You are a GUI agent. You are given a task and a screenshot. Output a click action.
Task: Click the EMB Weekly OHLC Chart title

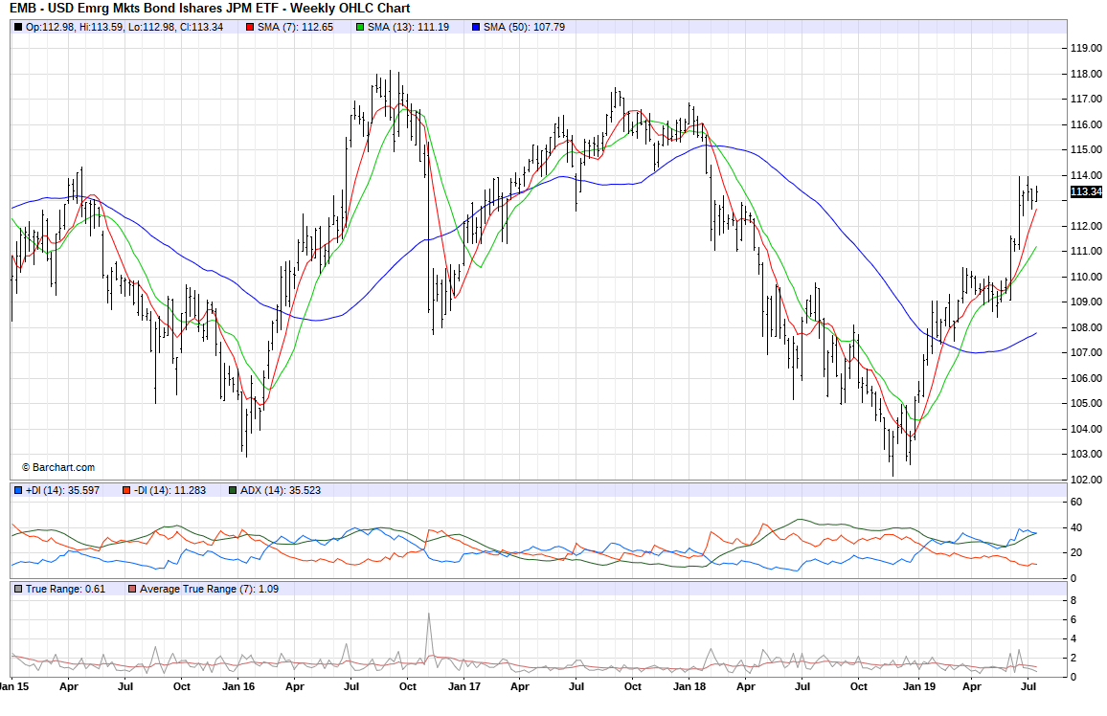pyautogui.click(x=210, y=9)
